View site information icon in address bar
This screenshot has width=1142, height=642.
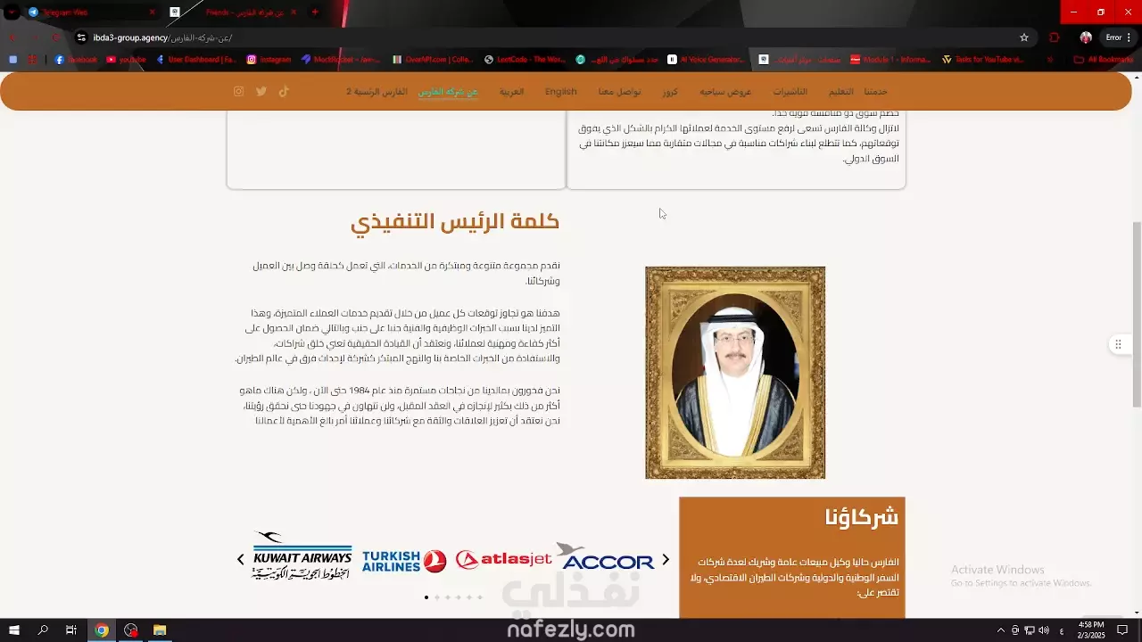click(81, 37)
